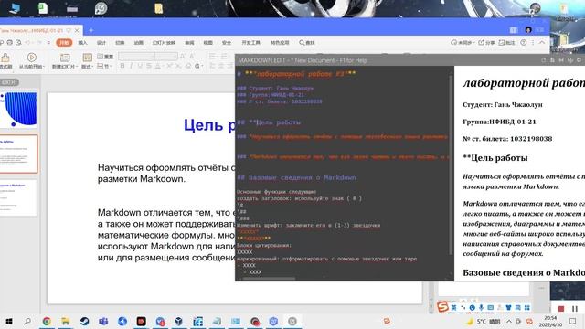
Task: Click the 查找 search button in WPS
Action: (307, 43)
